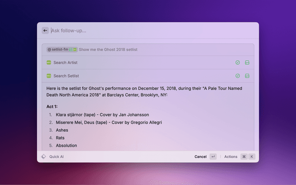
Task: Click the Search Artist setlist.fm icon
Action: click(49, 62)
